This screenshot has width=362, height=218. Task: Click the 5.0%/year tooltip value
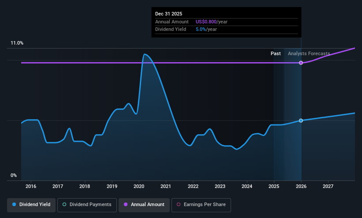pos(206,30)
